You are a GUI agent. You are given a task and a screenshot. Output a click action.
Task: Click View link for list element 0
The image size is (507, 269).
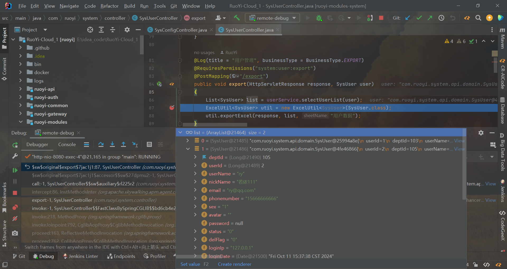coord(459,141)
